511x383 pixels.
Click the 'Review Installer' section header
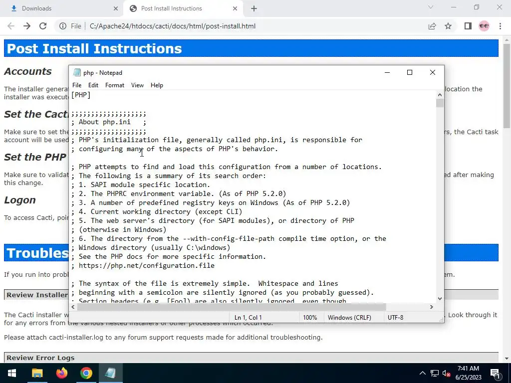[37, 295]
